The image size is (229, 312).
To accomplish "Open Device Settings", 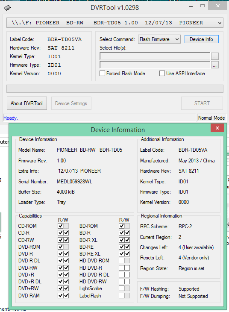I will 71,103.
